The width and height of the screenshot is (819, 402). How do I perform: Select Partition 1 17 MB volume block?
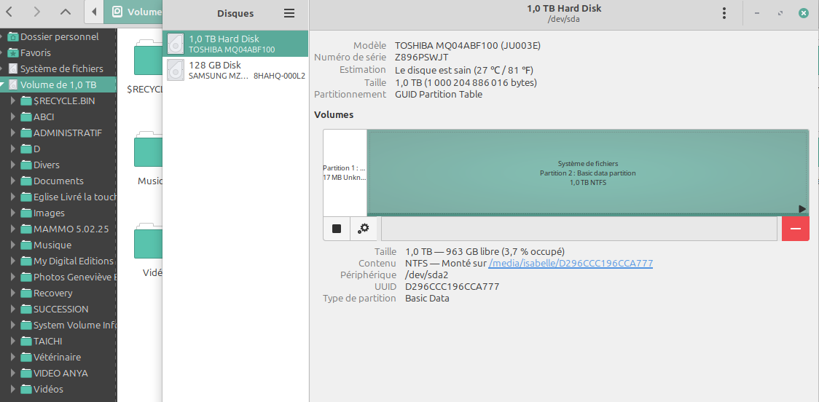tap(345, 173)
